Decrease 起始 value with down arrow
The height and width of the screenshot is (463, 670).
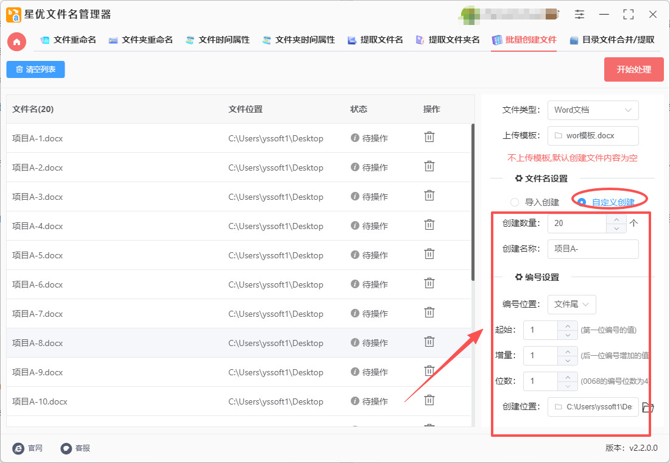(568, 334)
